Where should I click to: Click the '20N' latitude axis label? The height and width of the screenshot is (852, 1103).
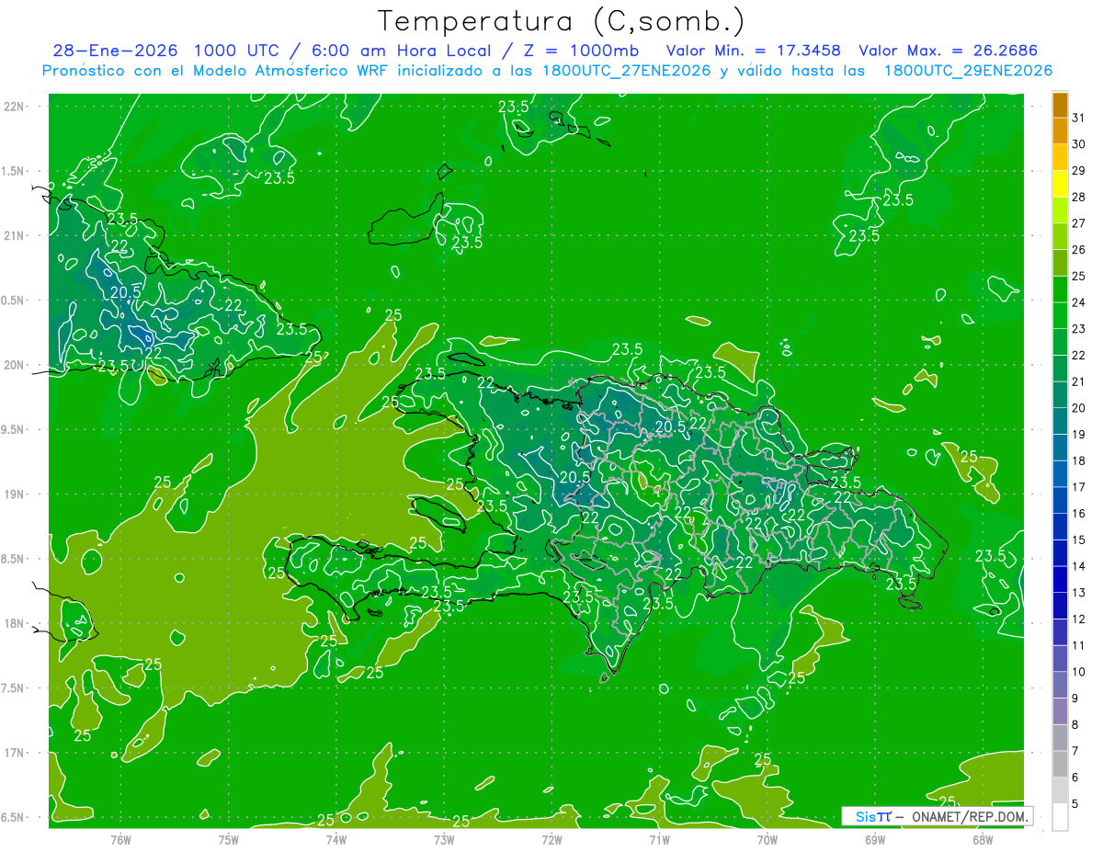coord(15,365)
